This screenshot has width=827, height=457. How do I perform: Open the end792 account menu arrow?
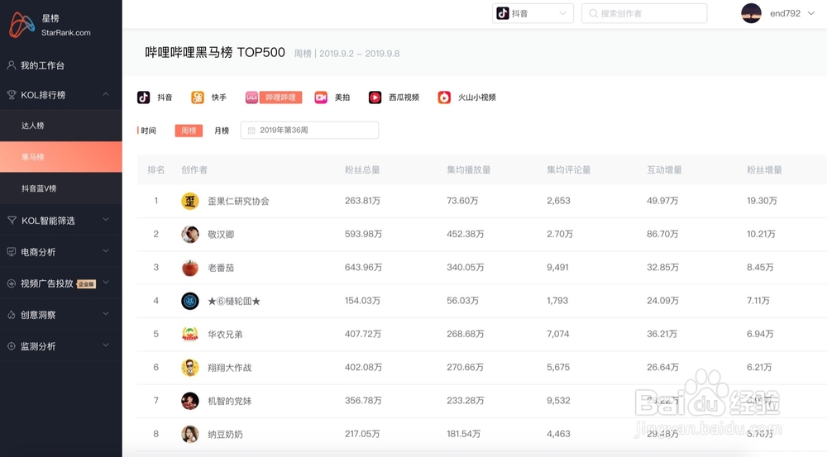click(x=811, y=13)
